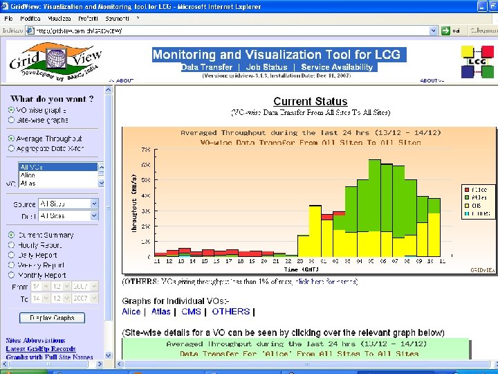498x374 pixels.
Task: Open the Job Status page link
Action: [266, 67]
